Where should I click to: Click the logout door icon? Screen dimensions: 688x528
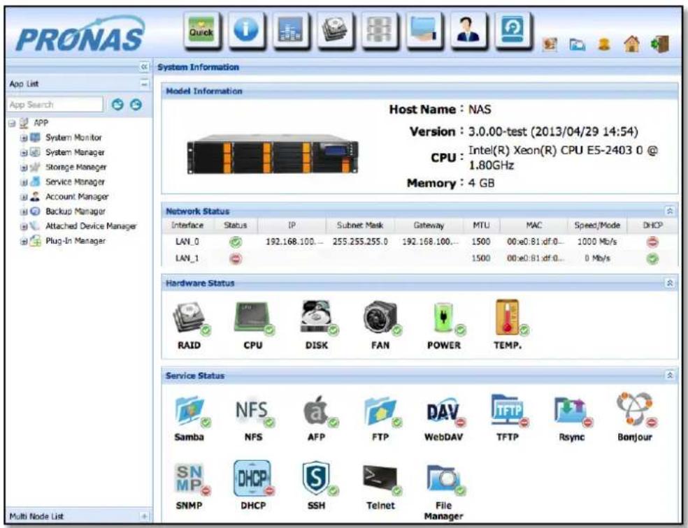pyautogui.click(x=660, y=44)
